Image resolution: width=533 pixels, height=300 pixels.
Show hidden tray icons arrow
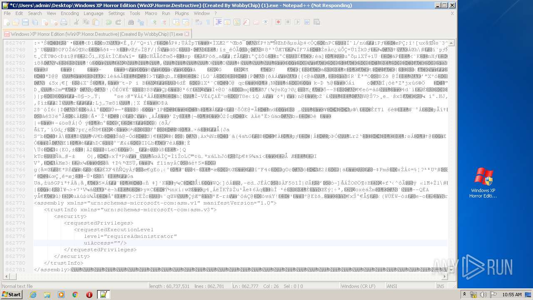coord(463,295)
